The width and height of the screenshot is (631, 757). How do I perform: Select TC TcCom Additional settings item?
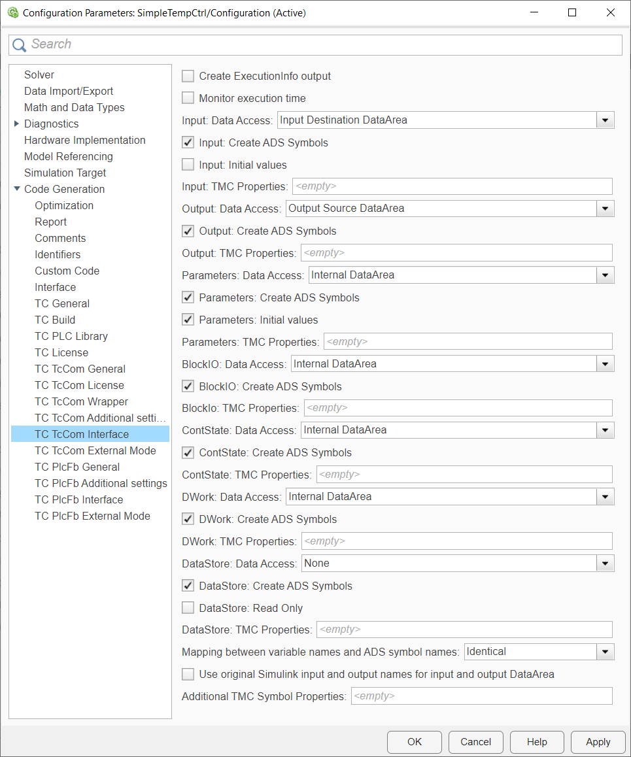pos(101,418)
